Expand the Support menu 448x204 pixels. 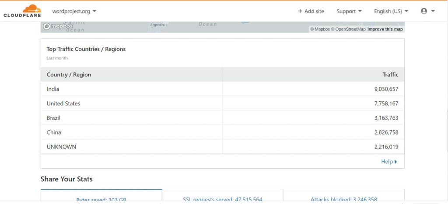pos(349,11)
